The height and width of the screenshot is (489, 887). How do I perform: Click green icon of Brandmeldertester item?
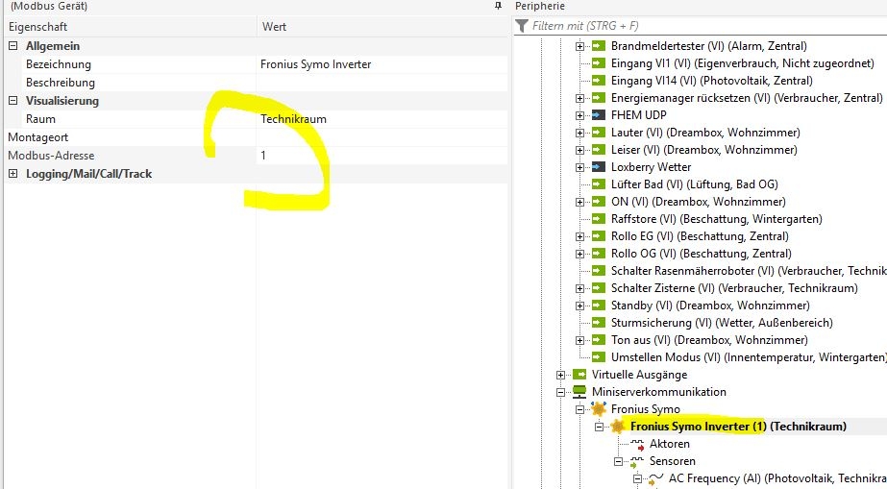tap(599, 46)
